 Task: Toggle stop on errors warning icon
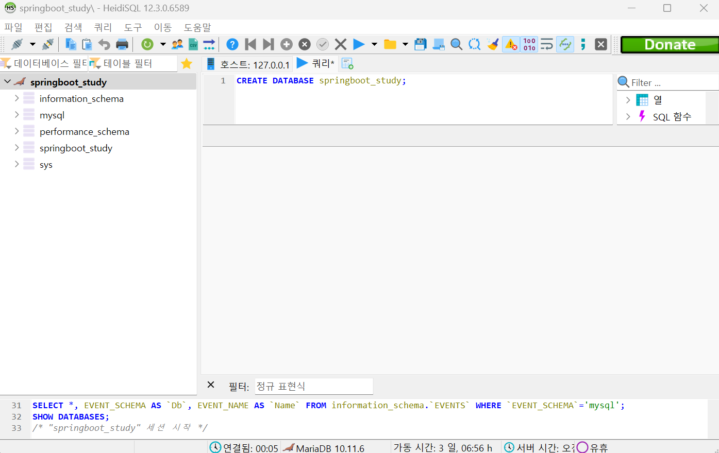point(511,44)
